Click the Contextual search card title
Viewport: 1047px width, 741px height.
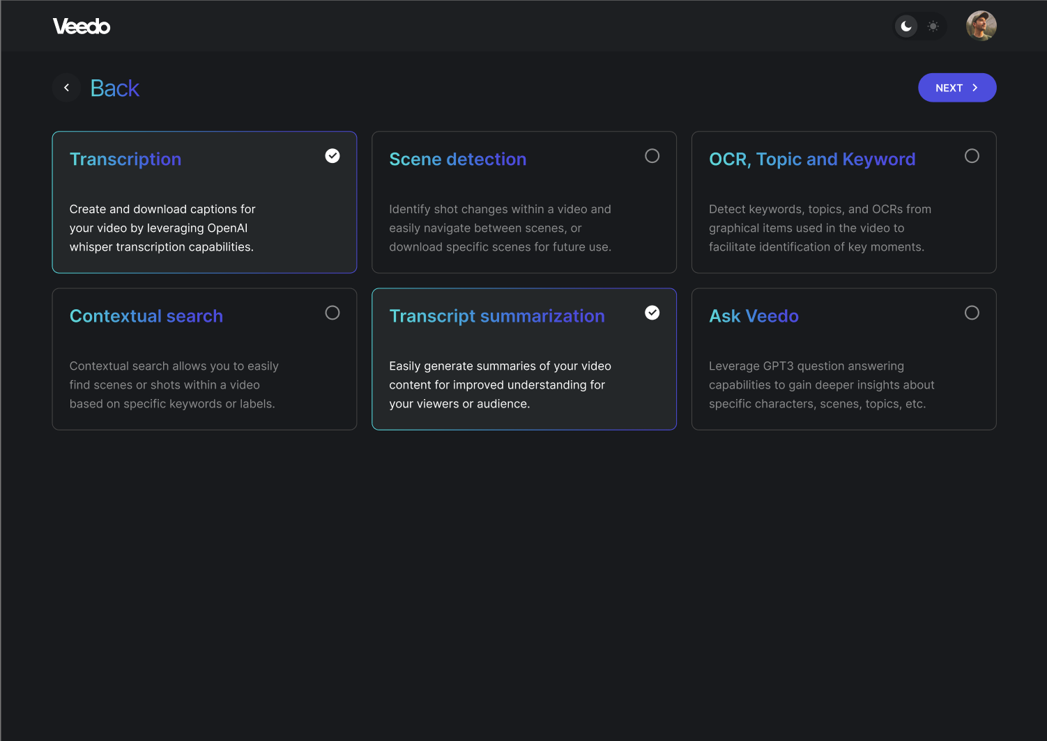click(146, 316)
